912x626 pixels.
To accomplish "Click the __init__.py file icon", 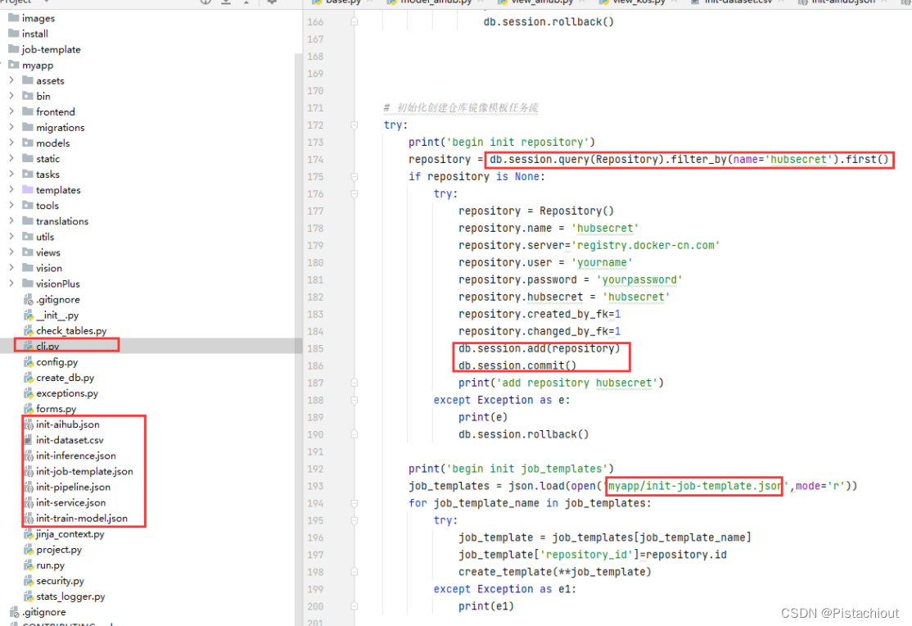I will pos(29,315).
